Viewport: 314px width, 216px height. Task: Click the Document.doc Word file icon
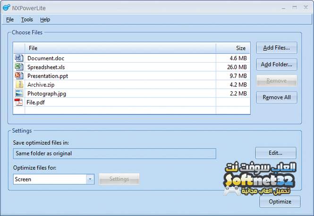point(19,58)
